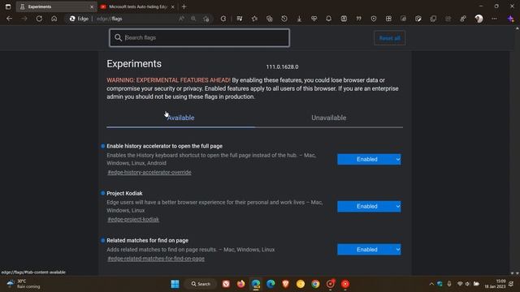Open browser History clock icon
The width and height of the screenshot is (520, 292).
284,19
